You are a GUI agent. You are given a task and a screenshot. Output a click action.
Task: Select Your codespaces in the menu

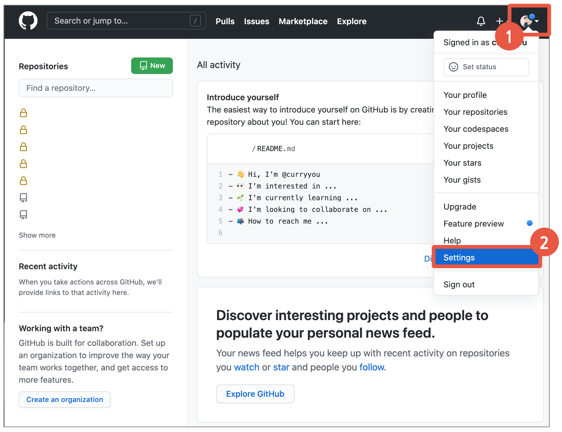point(486,129)
